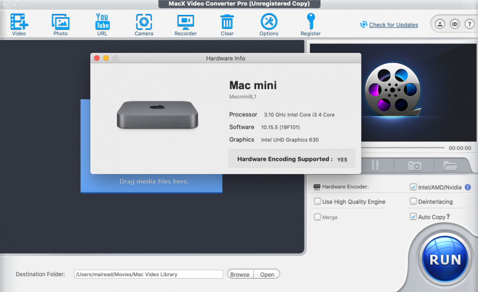Click the Open button
This screenshot has width=478, height=292.
267,274
